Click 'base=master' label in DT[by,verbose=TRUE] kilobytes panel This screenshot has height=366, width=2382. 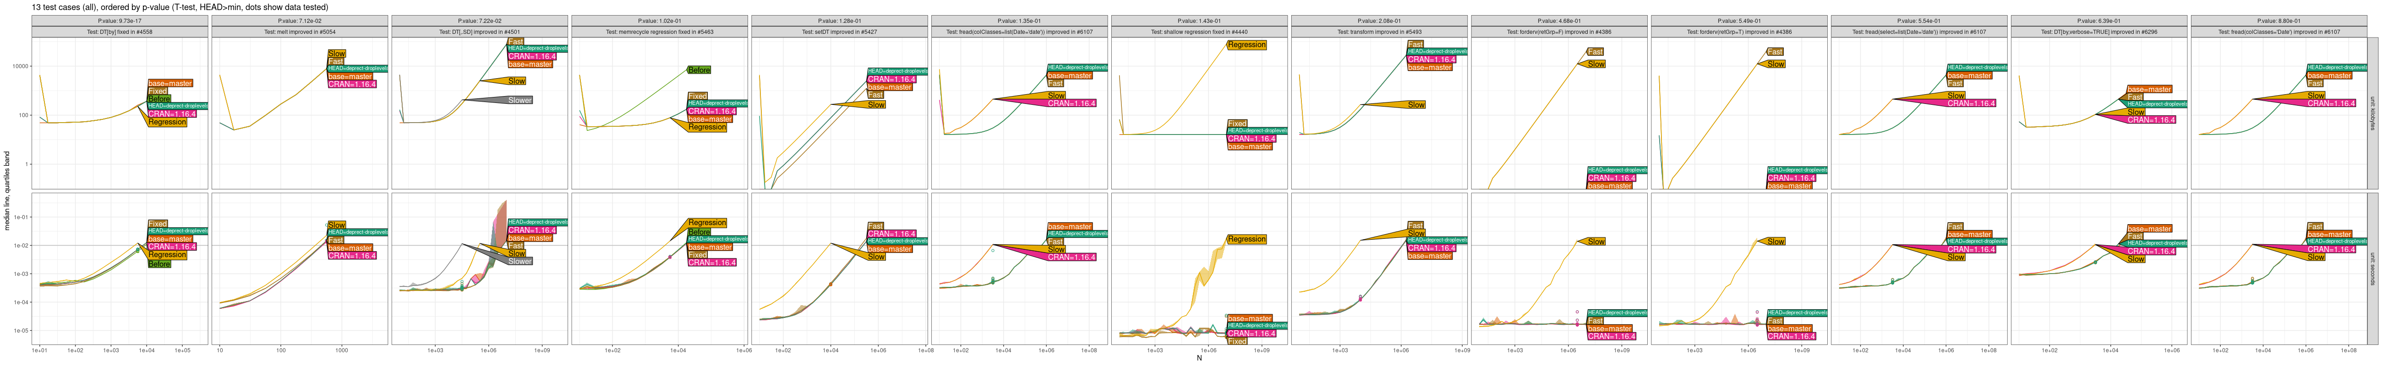[2149, 90]
